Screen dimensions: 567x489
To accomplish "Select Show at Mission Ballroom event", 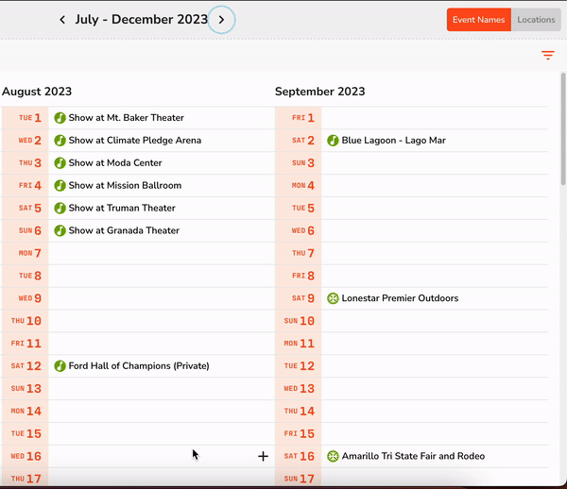I will coord(125,186).
